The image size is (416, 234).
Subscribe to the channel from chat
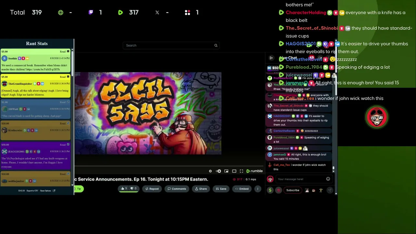[x=293, y=190]
